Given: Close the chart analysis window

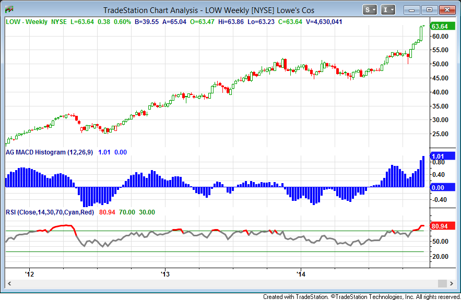Looking at the screenshot, I should tap(447, 10).
